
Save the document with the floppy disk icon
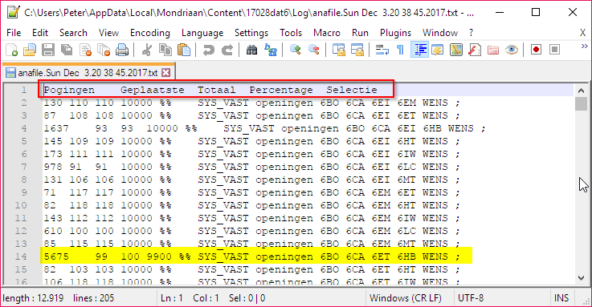48,50
